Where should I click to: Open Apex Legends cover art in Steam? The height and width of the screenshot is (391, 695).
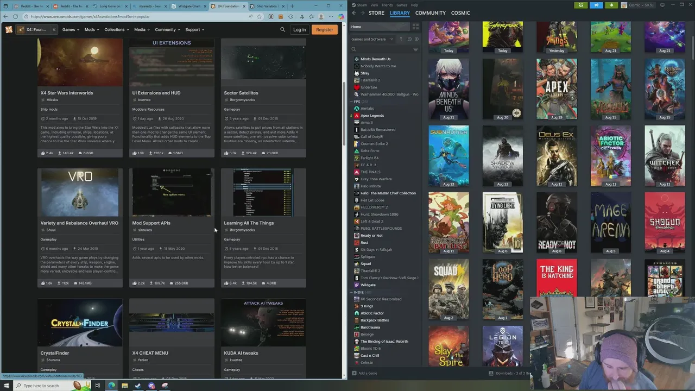coord(557,89)
